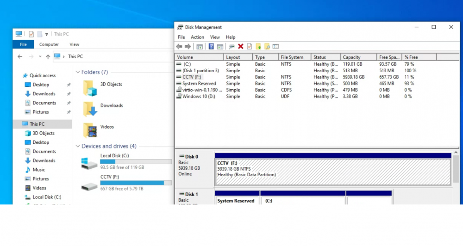Click the folder with green arrow toolbar icon
This screenshot has width=463, height=246.
click(258, 46)
